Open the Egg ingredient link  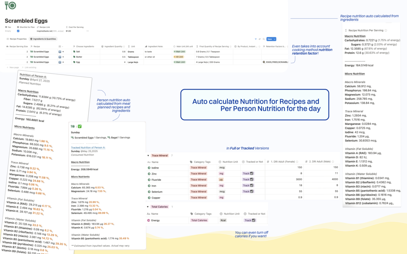pyautogui.click(x=77, y=62)
